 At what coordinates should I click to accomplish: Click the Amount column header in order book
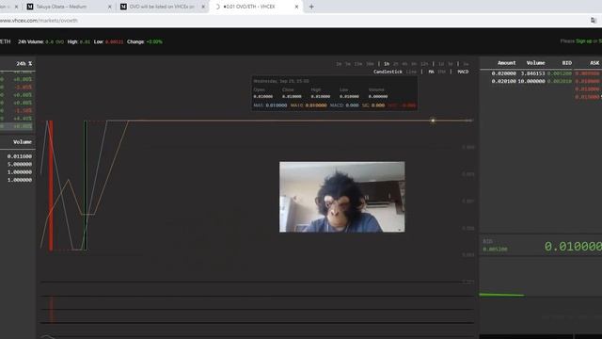click(x=507, y=63)
